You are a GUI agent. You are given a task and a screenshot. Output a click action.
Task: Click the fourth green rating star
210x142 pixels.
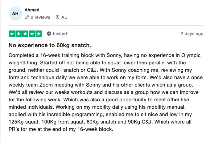pos(32,34)
